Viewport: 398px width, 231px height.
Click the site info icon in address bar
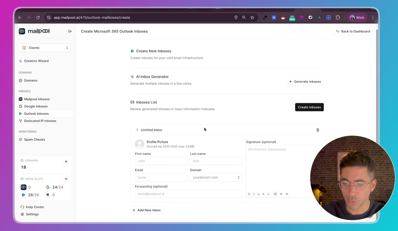coord(49,17)
